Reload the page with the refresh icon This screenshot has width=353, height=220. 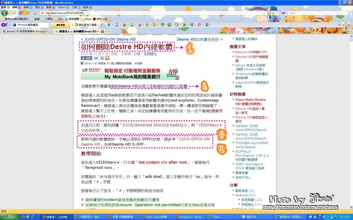(21, 13)
